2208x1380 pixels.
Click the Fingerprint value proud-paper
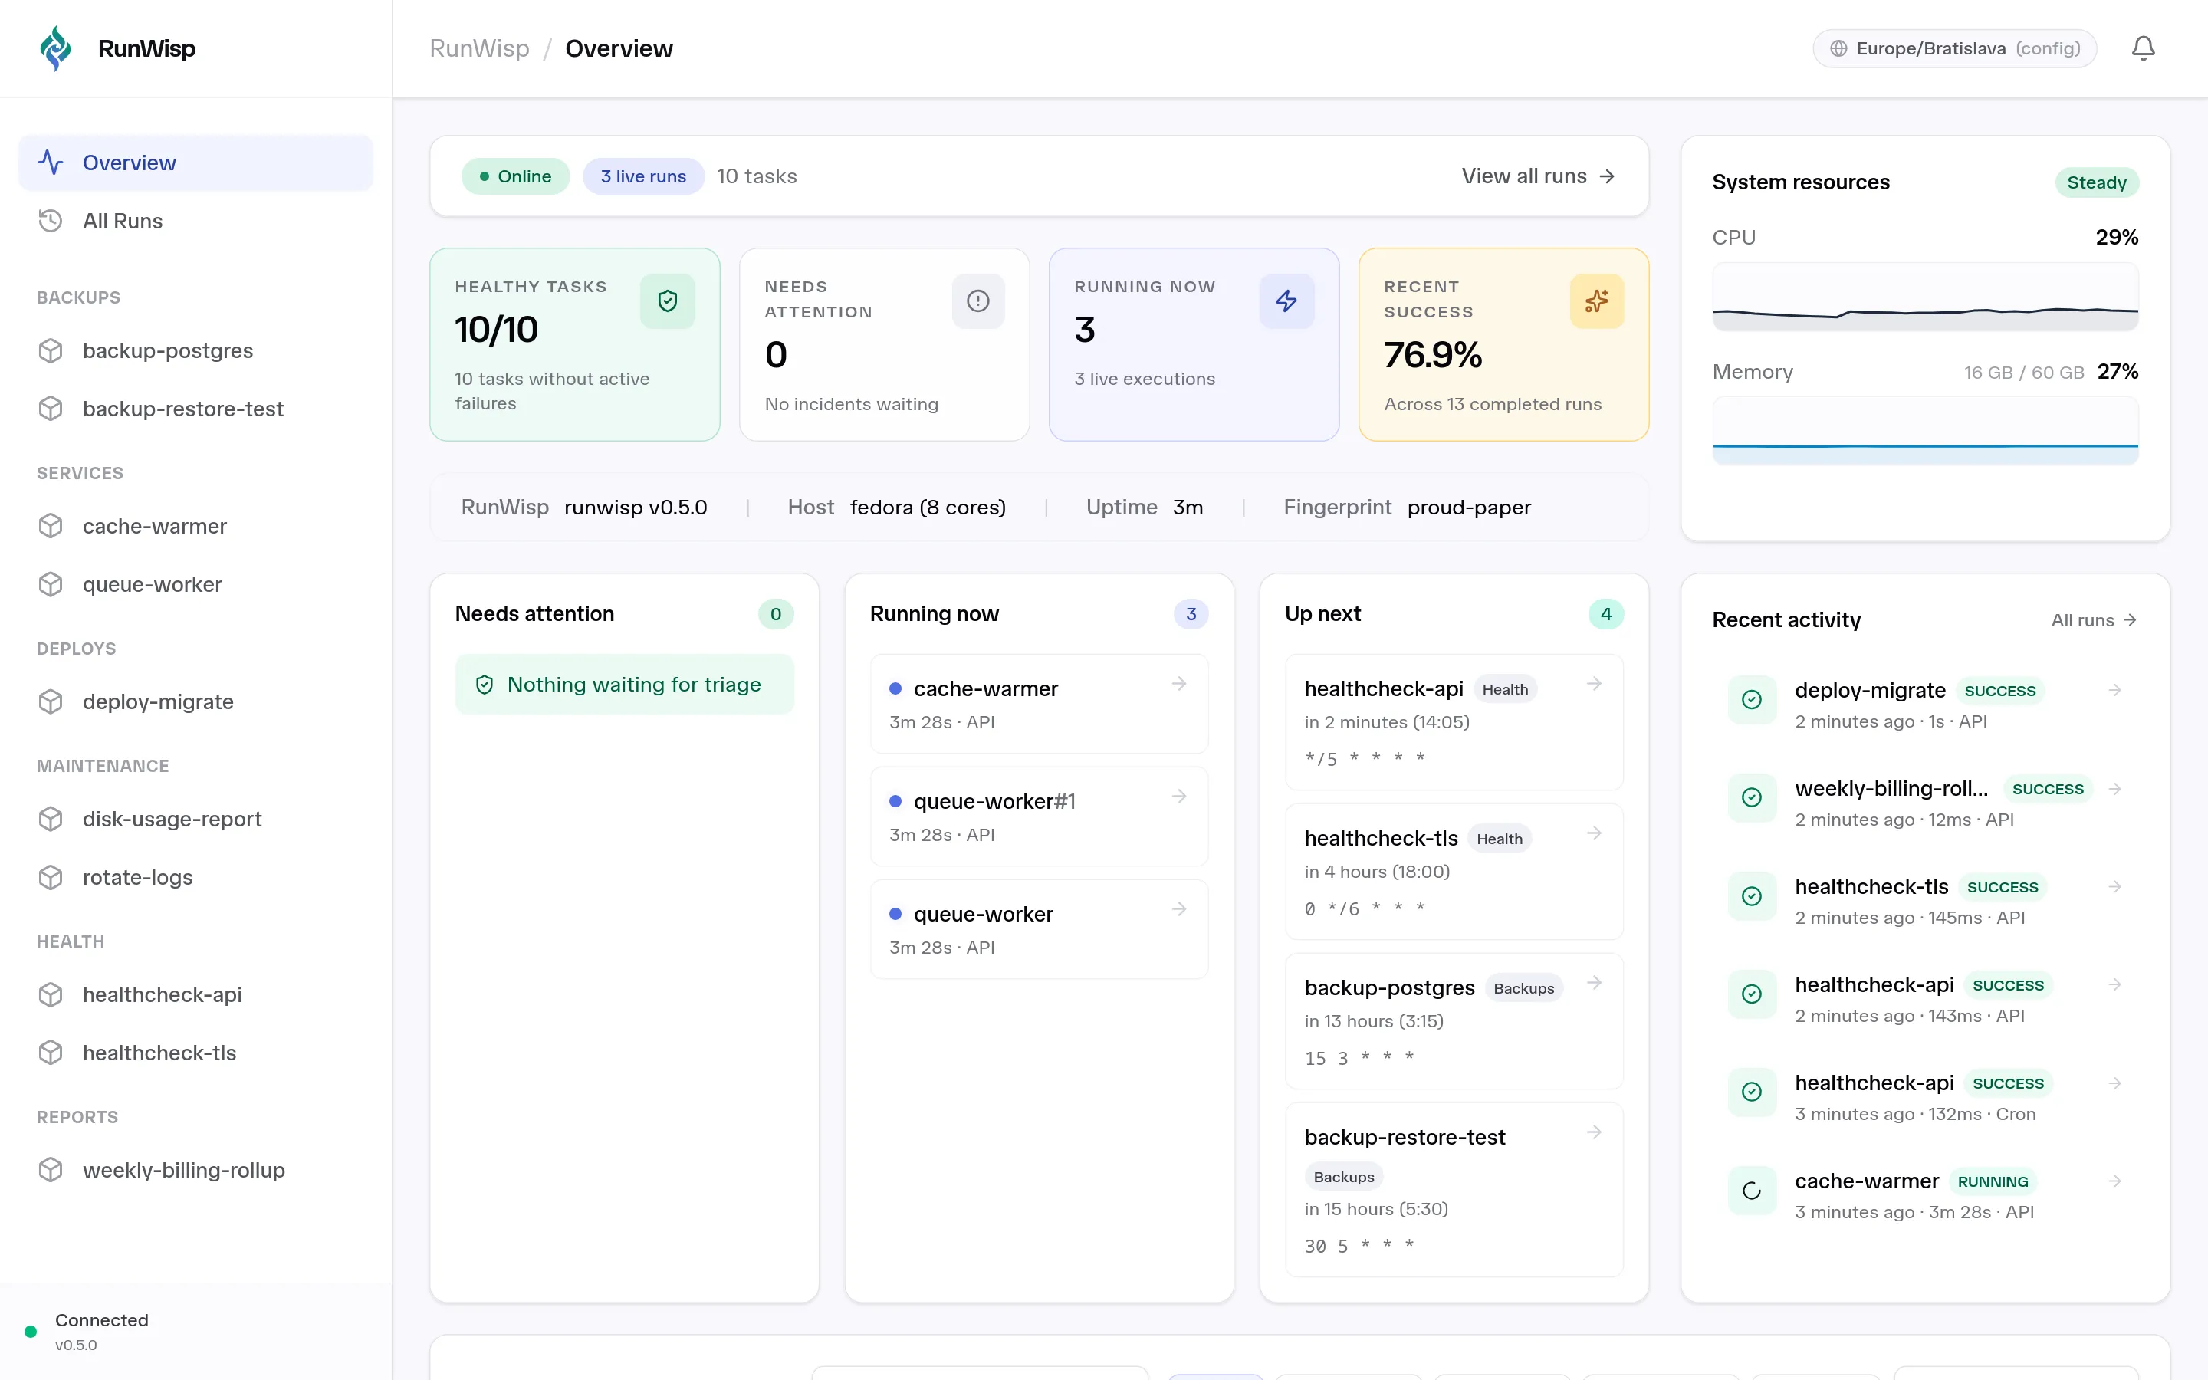click(1469, 508)
